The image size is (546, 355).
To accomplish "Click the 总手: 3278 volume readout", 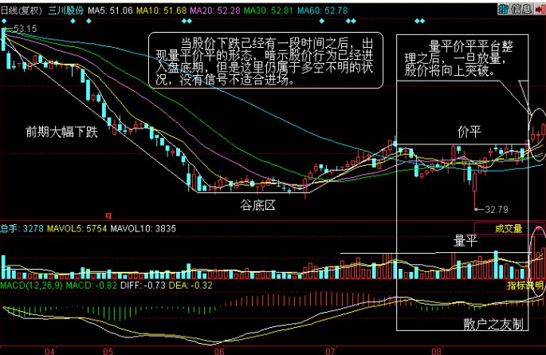I will click(22, 228).
